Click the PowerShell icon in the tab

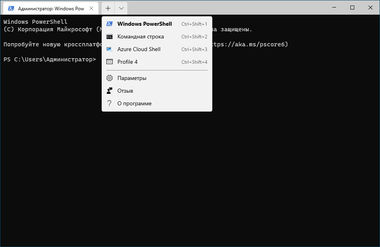(11, 8)
